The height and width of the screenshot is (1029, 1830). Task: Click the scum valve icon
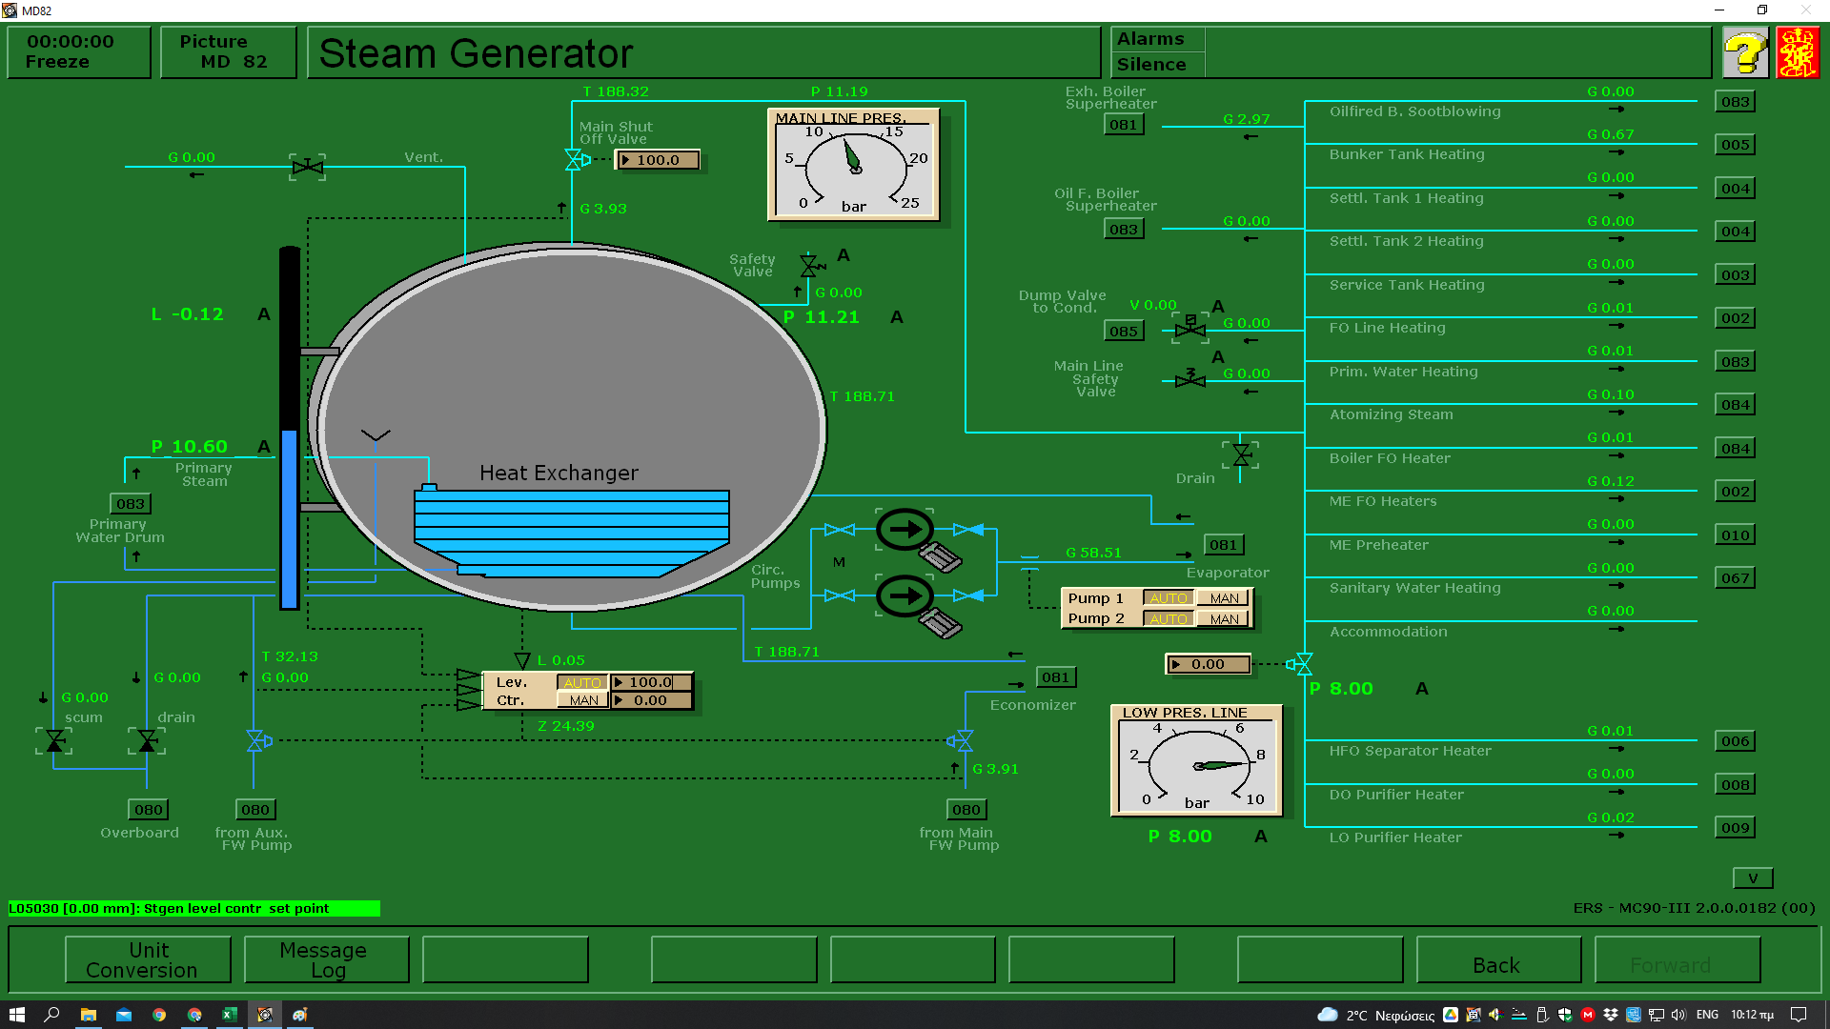click(55, 741)
